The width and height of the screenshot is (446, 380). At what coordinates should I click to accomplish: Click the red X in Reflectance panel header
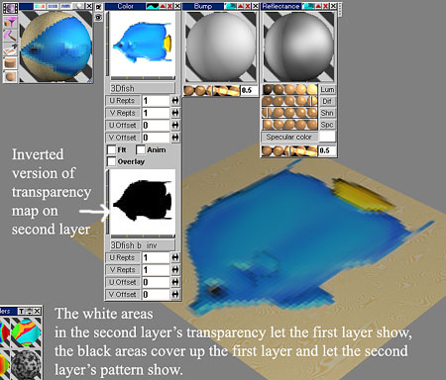pyautogui.click(x=326, y=6)
